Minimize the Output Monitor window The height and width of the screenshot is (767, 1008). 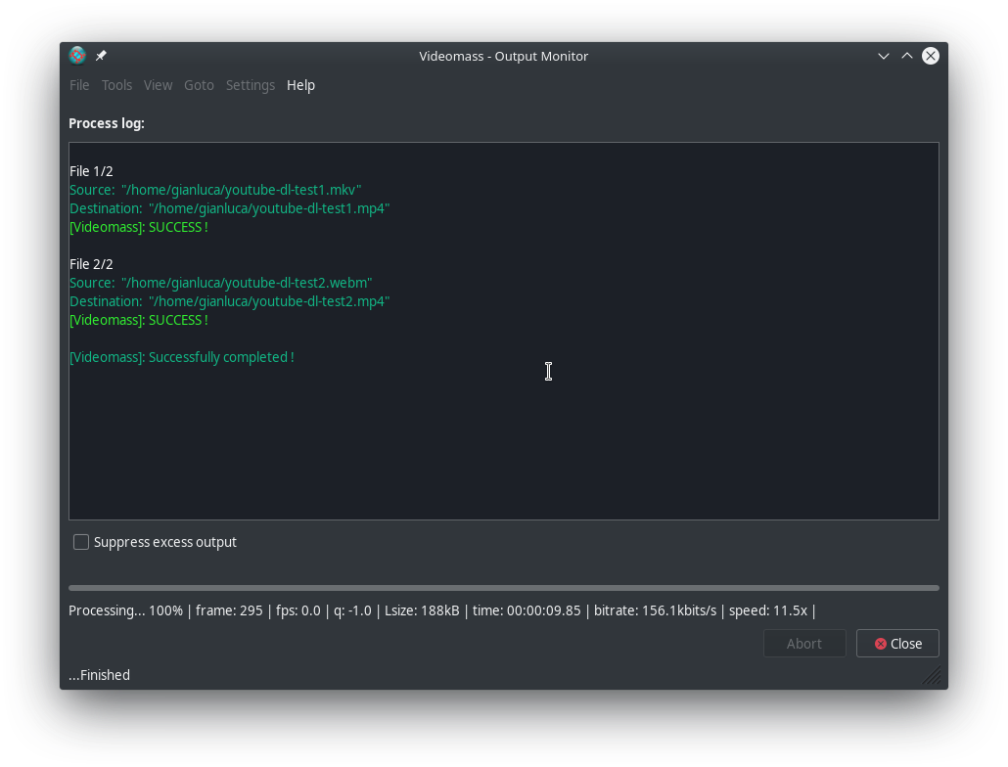coord(884,56)
